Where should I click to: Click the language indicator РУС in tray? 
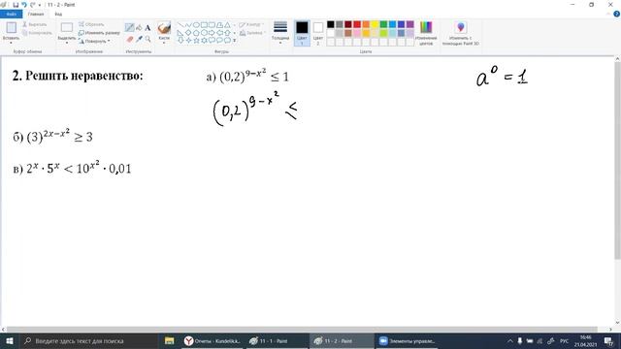click(565, 341)
